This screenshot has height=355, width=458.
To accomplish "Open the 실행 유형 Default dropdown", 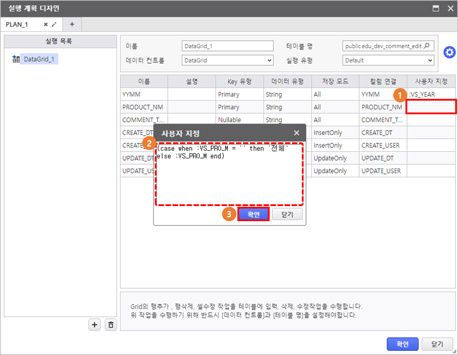I will click(388, 60).
